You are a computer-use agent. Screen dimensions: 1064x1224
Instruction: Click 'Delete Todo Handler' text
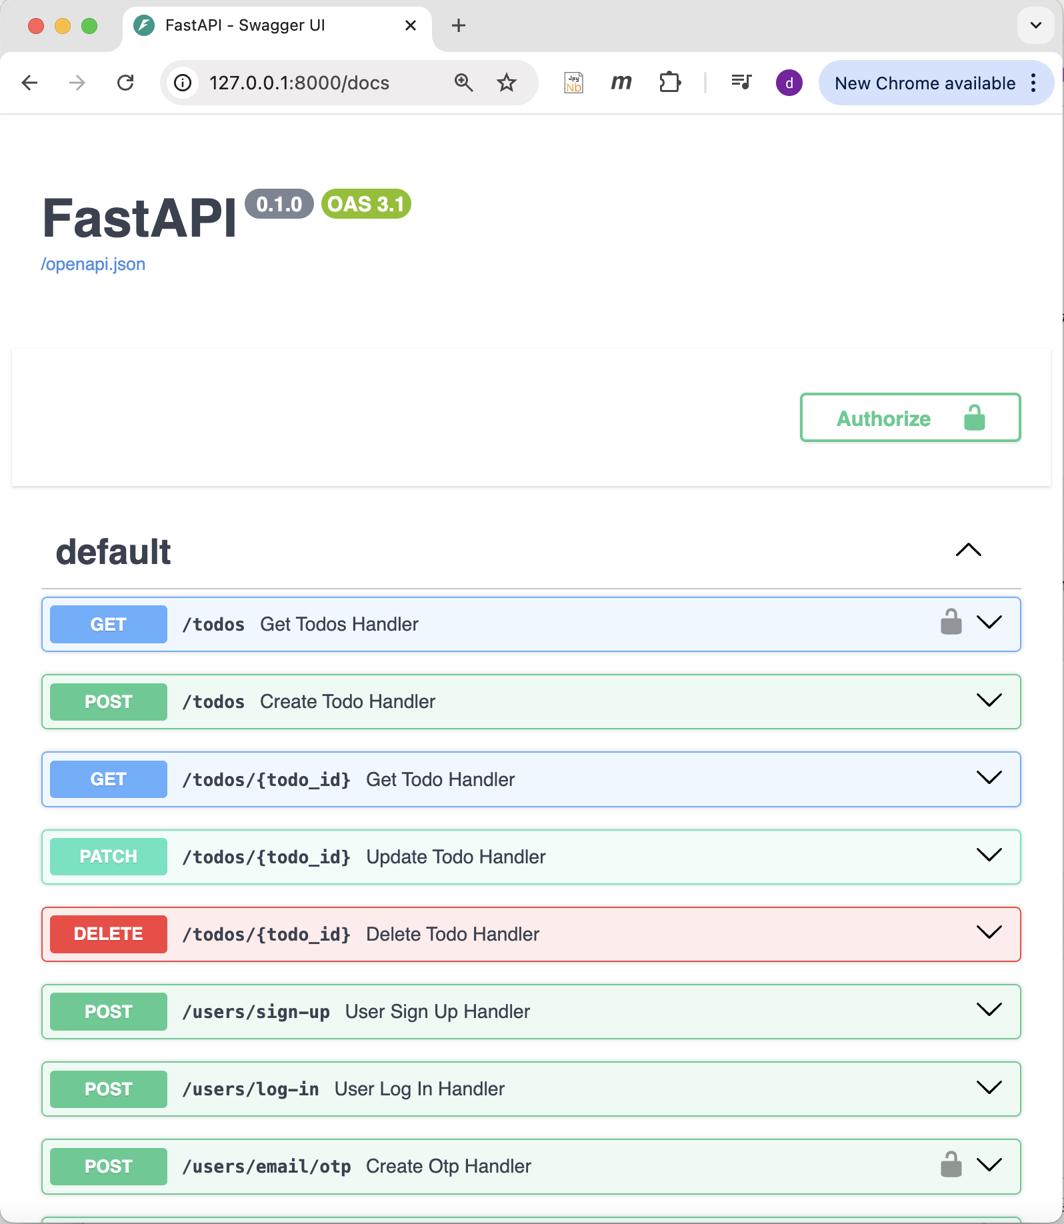pyautogui.click(x=453, y=934)
